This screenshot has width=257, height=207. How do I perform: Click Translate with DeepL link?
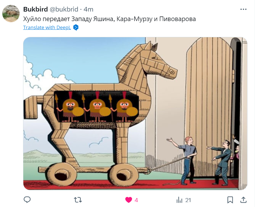coord(47,27)
